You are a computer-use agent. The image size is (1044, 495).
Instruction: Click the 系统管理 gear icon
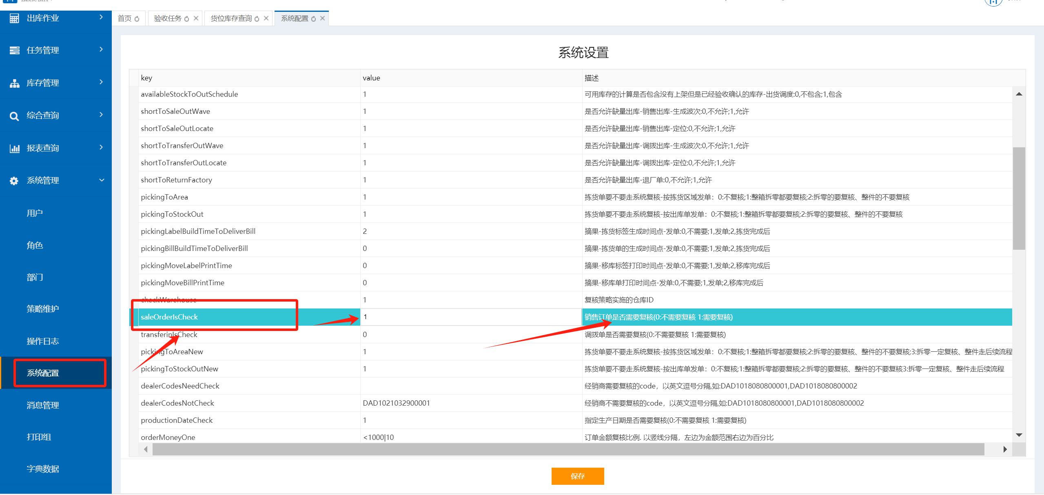(14, 181)
